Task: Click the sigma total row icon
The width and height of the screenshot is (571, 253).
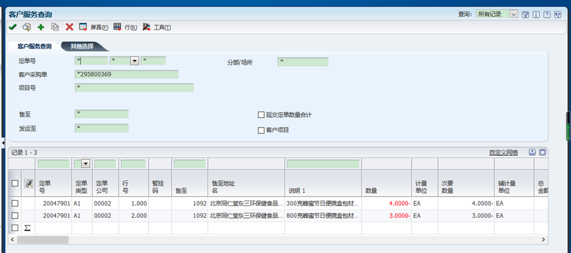Action: pyautogui.click(x=27, y=228)
